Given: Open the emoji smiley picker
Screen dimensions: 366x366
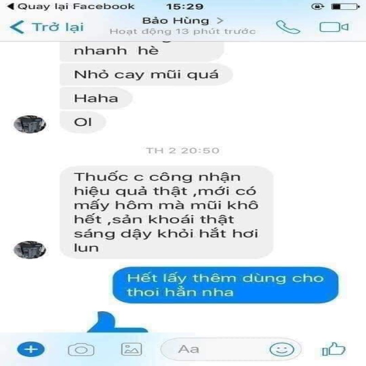Looking at the screenshot, I should pos(281,350).
